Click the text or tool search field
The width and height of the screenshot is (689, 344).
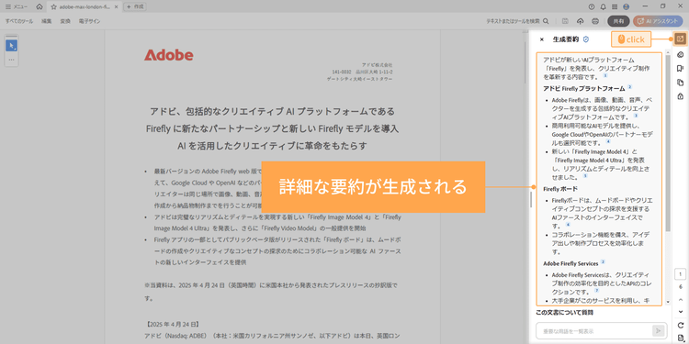click(514, 21)
